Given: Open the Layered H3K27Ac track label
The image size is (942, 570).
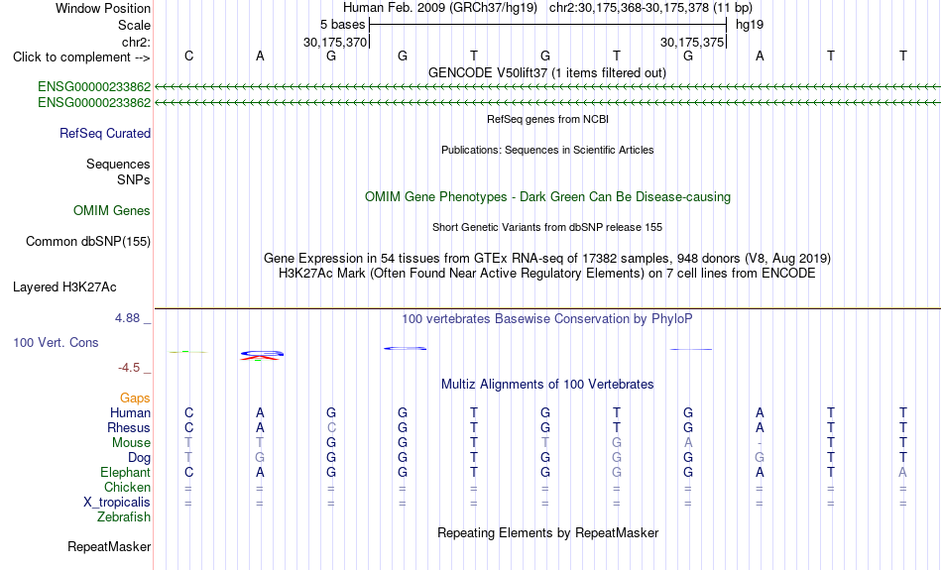Looking at the screenshot, I should (x=64, y=287).
